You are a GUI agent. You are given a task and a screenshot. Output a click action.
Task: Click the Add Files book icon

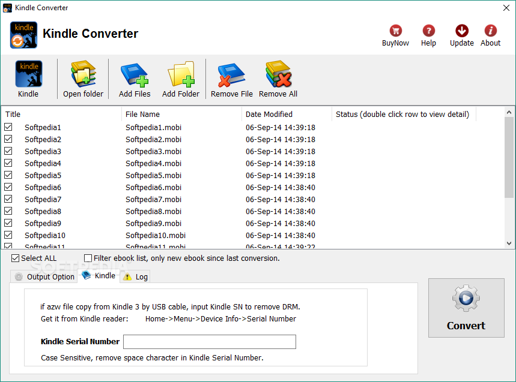(135, 74)
